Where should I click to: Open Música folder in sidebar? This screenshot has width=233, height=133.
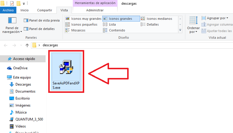click(x=18, y=112)
